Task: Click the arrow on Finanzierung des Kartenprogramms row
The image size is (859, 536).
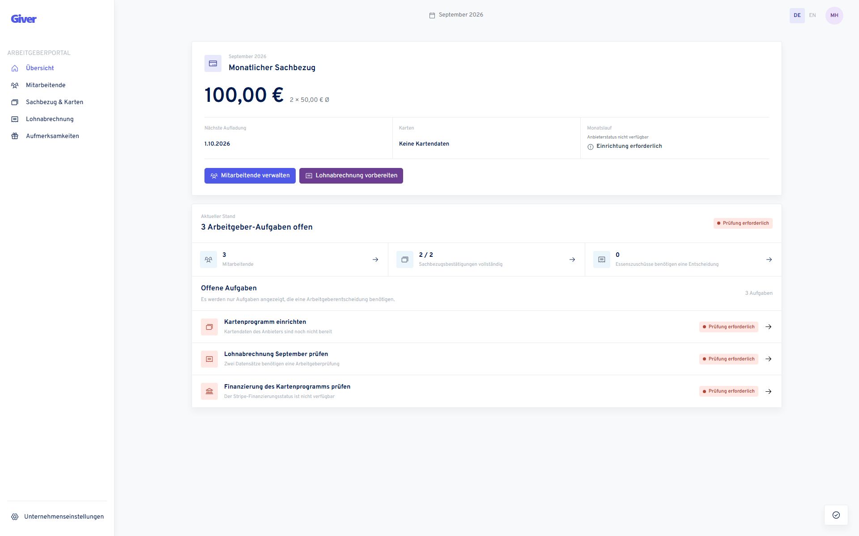Action: [769, 392]
